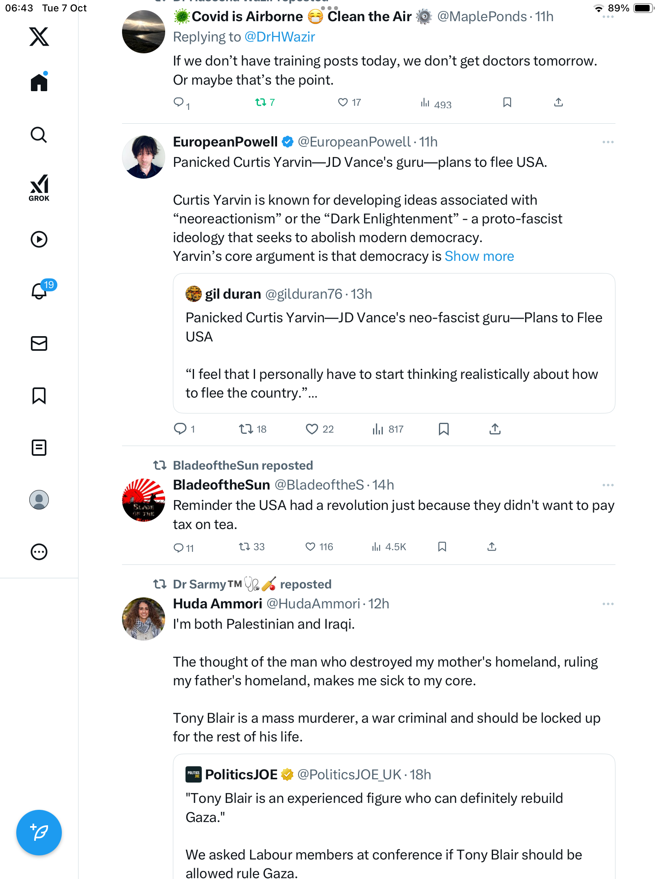Open the @DrHWazir profile link

click(x=280, y=37)
